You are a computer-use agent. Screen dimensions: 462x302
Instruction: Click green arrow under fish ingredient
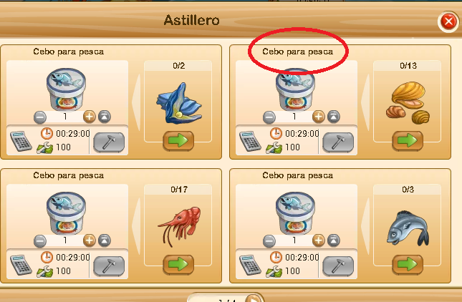pos(408,265)
